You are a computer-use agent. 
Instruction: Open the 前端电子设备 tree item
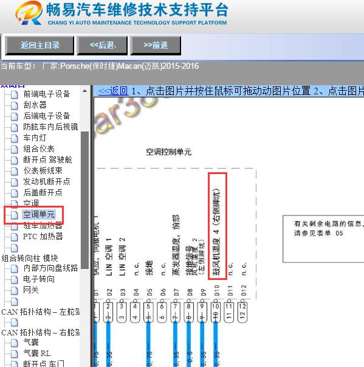pyautogui.click(x=47, y=94)
